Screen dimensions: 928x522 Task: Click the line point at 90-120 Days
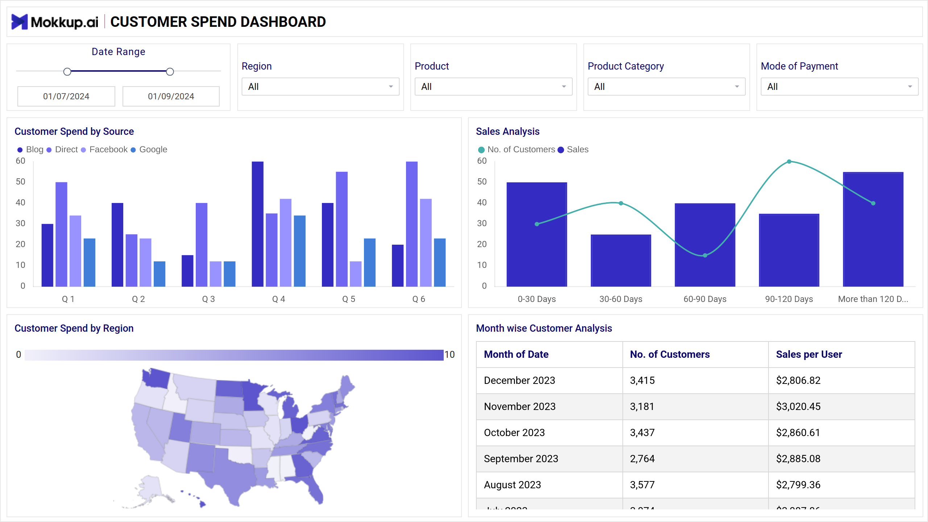(789, 162)
